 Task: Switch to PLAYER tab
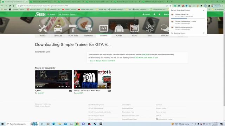coord(119,36)
